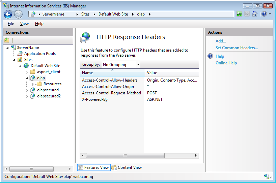This screenshot has width=276, height=183.
Task: Click the headers list horizontal scrollbar
Action: pos(125,155)
